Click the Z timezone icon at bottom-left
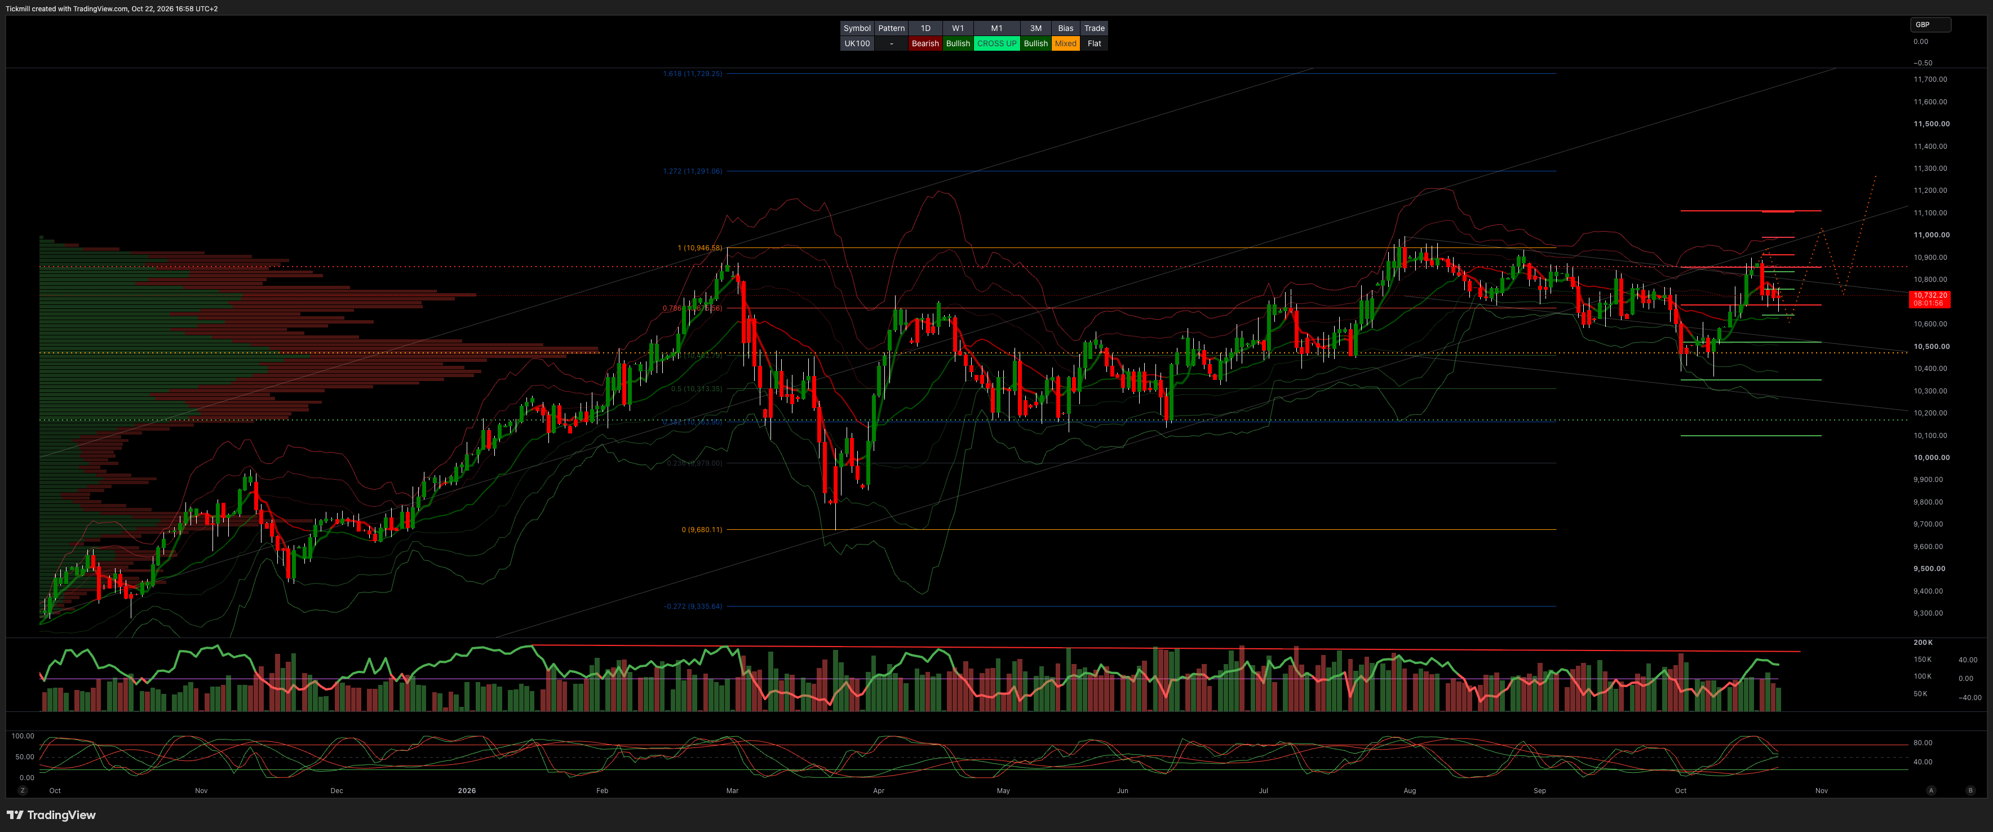 coord(23,790)
